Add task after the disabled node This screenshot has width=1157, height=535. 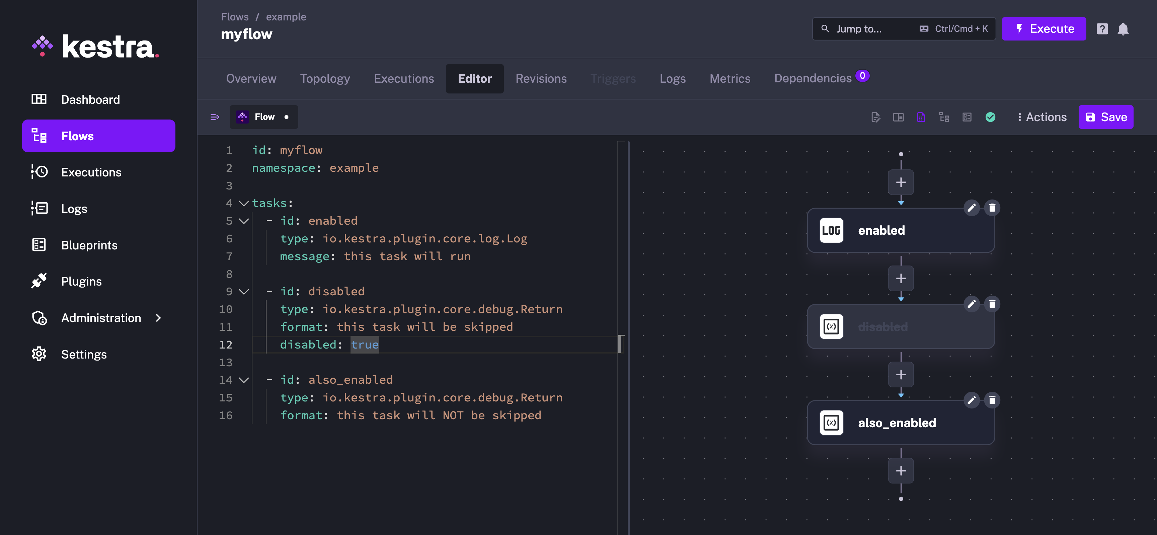coord(901,375)
